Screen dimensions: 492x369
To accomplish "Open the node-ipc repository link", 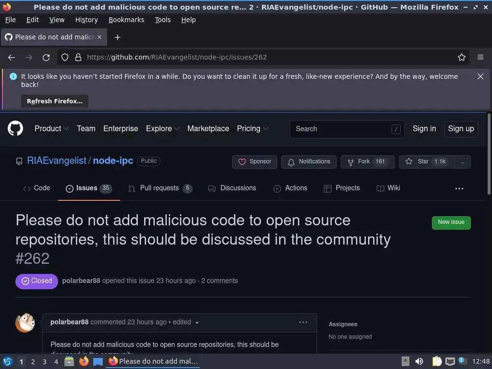I will click(113, 160).
